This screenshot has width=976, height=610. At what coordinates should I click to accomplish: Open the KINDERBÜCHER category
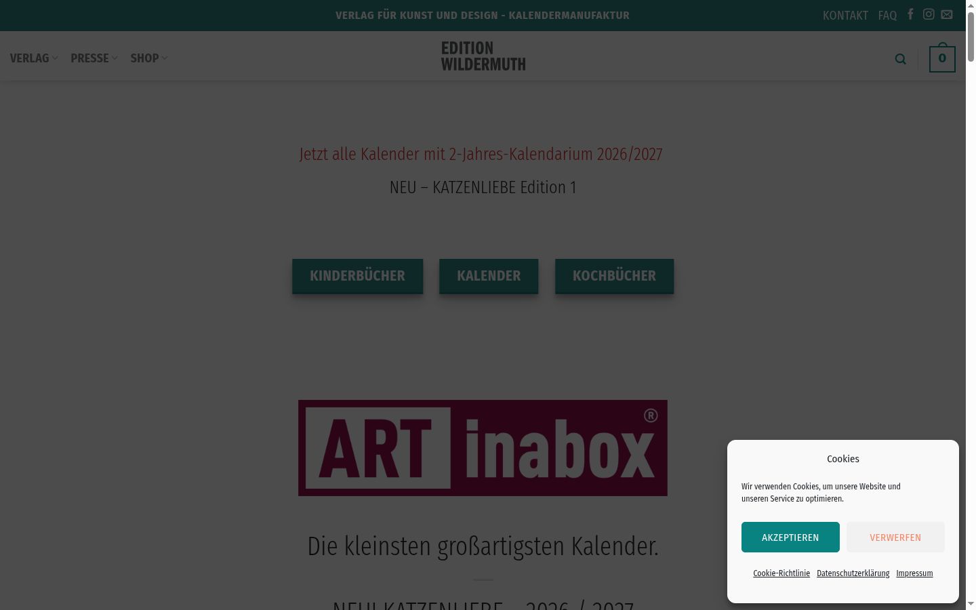click(357, 276)
